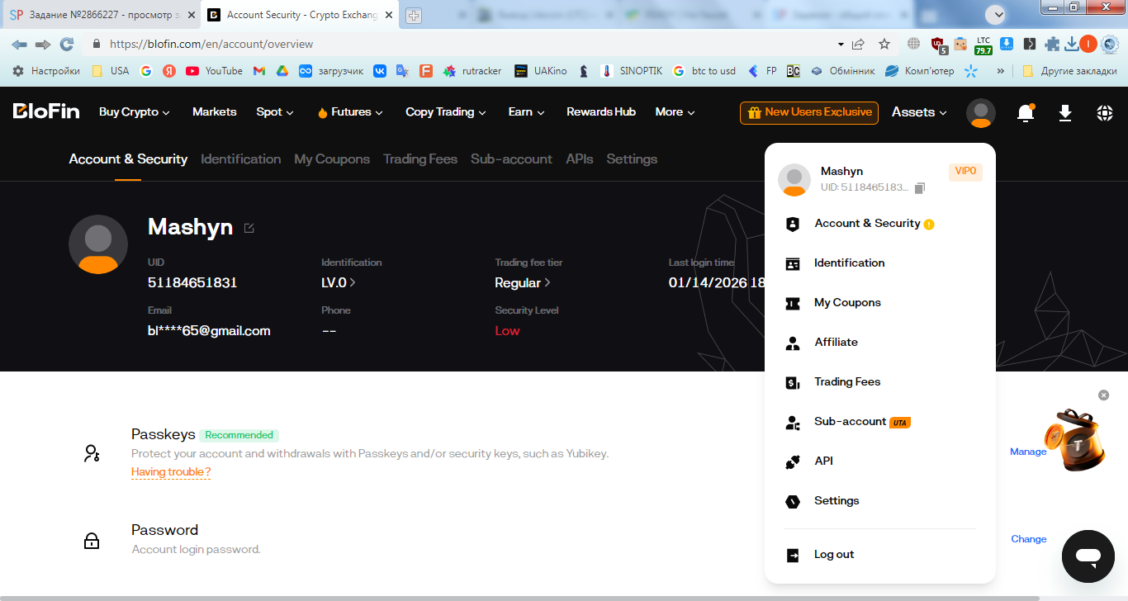
Task: Select the Account & Security tab
Action: coord(128,159)
